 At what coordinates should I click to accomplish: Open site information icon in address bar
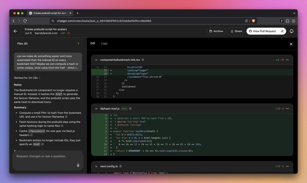click(x=53, y=21)
